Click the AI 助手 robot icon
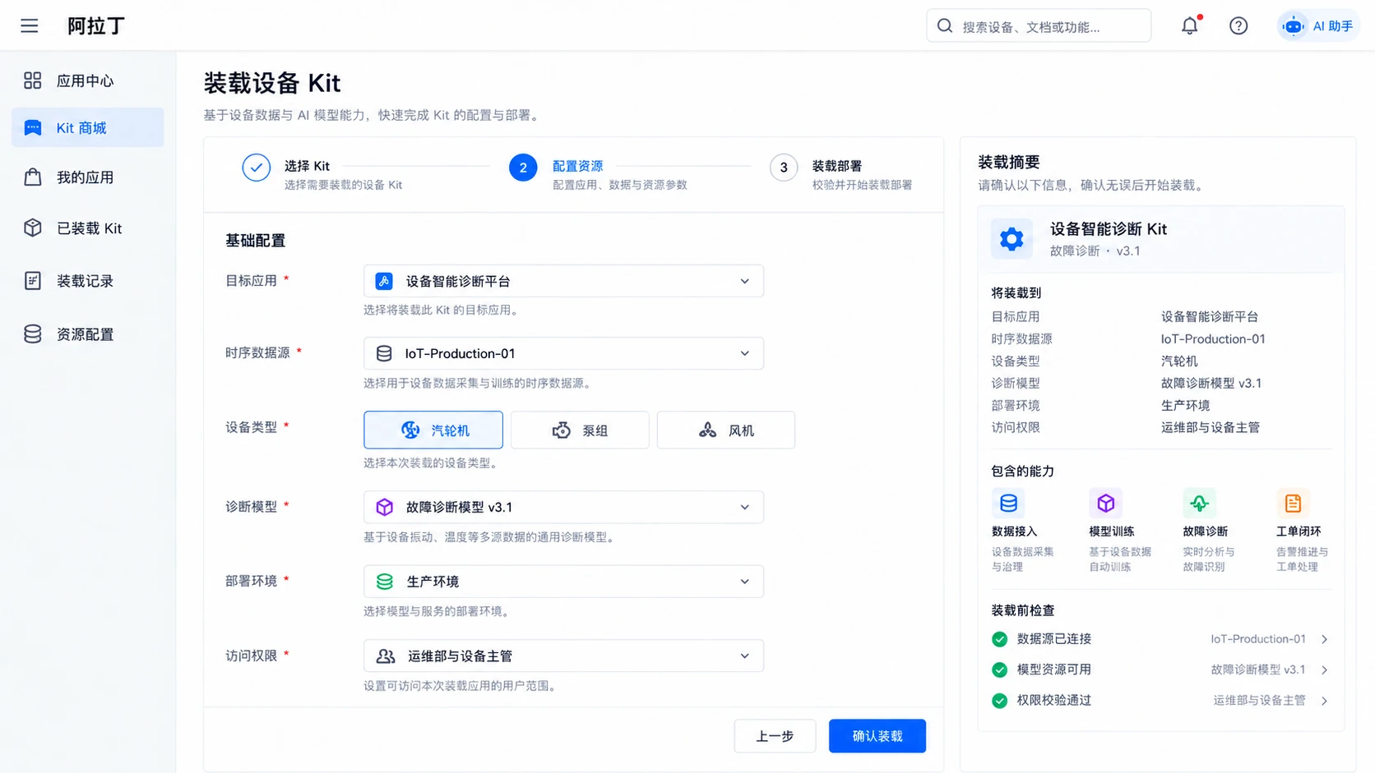Image resolution: width=1375 pixels, height=773 pixels. tap(1294, 26)
